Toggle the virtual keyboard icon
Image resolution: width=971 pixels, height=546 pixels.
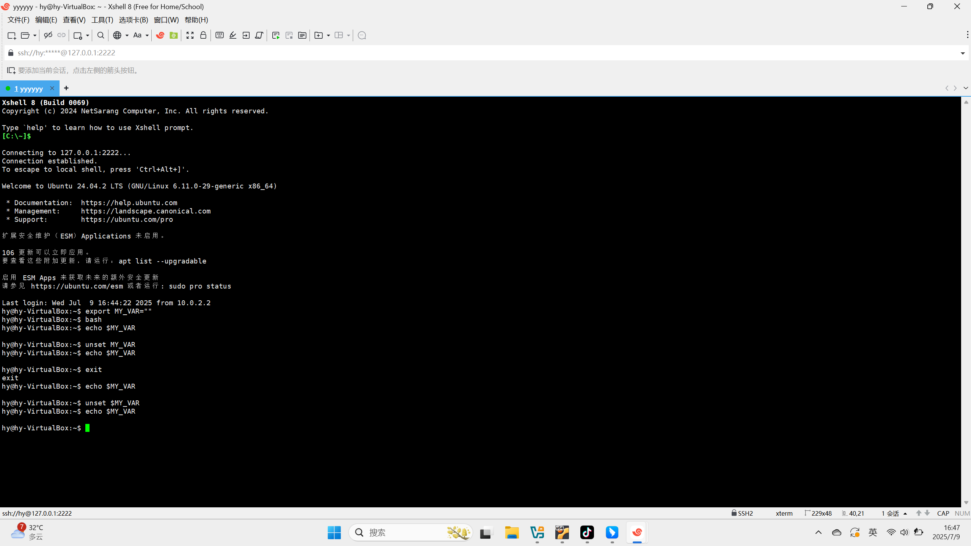point(219,35)
